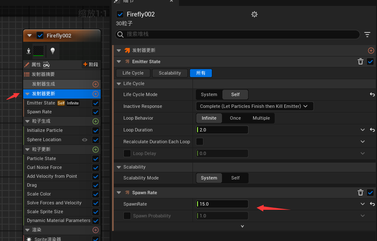
Task: Click the search magnifier icon
Action: tap(120, 35)
